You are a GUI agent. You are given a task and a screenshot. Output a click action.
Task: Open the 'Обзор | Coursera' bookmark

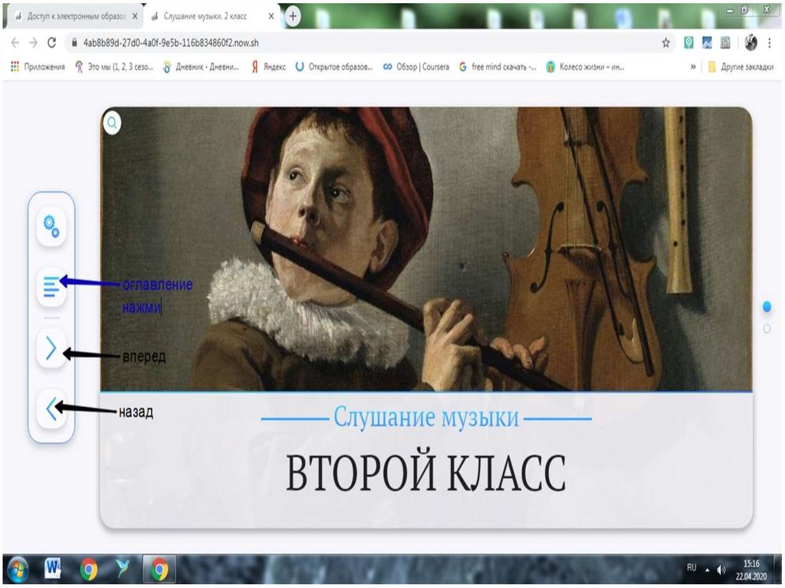pyautogui.click(x=416, y=67)
